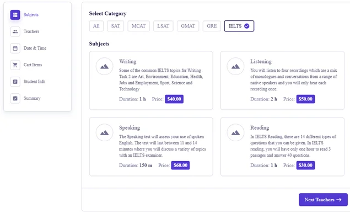Select the SAT category filter
This screenshot has width=350, height=213.
(115, 26)
